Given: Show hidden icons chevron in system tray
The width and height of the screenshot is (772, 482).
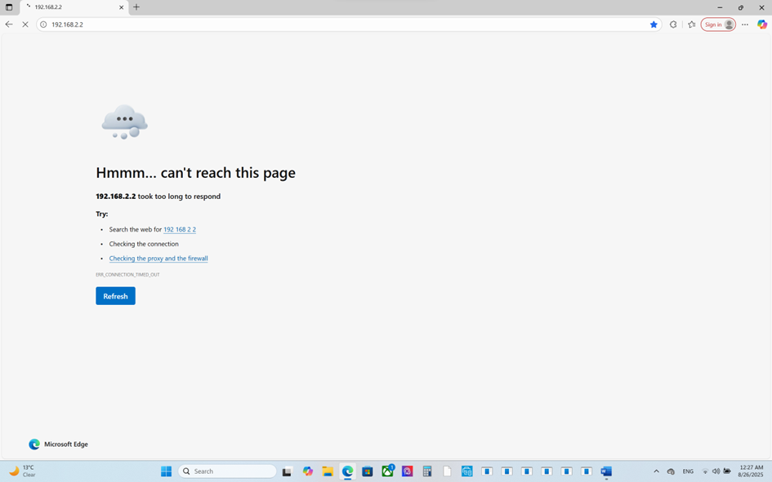Looking at the screenshot, I should tap(656, 471).
